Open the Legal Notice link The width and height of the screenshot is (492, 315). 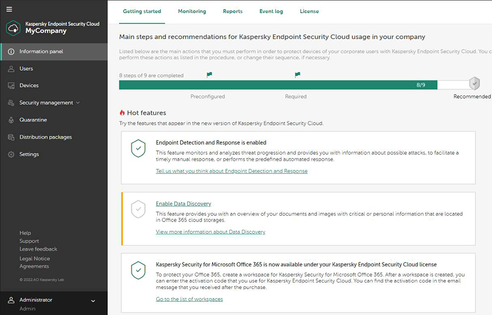pos(35,259)
